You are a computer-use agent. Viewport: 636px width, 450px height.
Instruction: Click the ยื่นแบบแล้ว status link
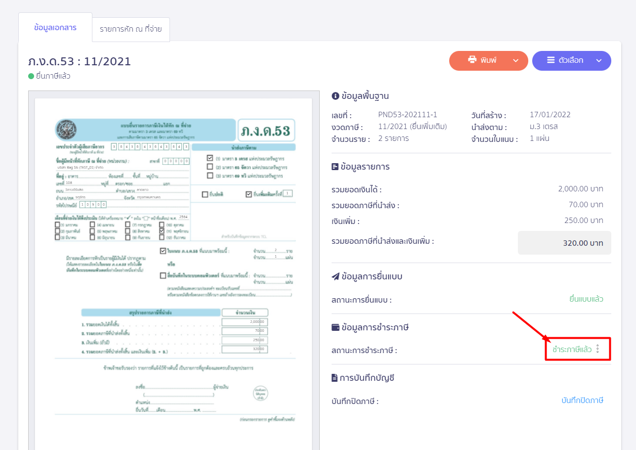tap(586, 299)
